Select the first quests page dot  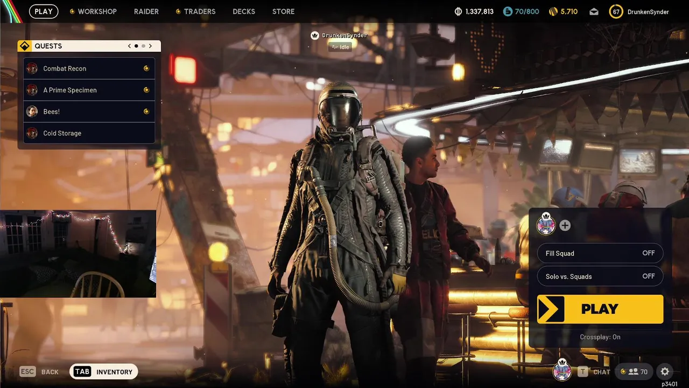pyautogui.click(x=136, y=46)
